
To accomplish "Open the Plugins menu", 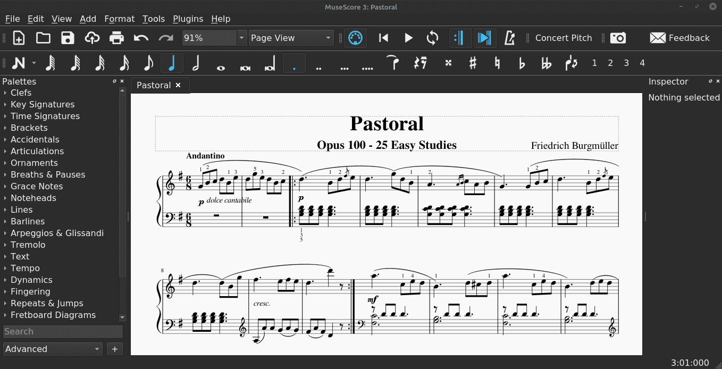I will pyautogui.click(x=188, y=19).
